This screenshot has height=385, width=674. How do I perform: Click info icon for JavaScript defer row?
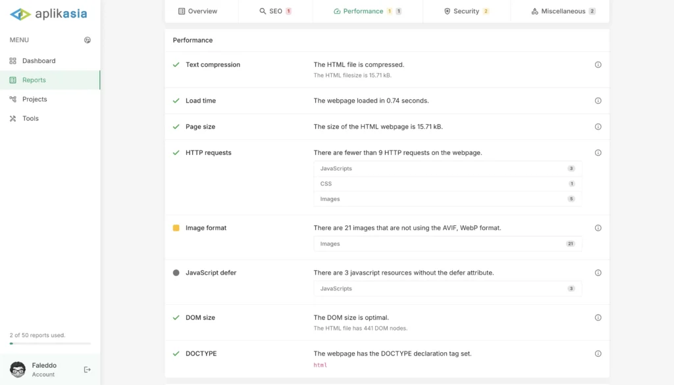pos(598,273)
